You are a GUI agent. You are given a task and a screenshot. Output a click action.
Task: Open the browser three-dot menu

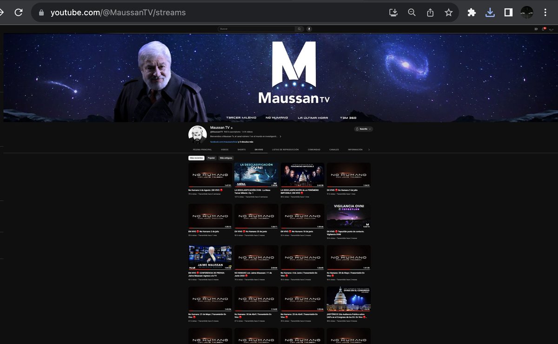coord(545,13)
